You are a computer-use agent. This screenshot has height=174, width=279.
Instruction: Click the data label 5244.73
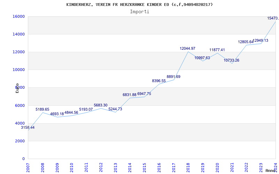click(115, 109)
